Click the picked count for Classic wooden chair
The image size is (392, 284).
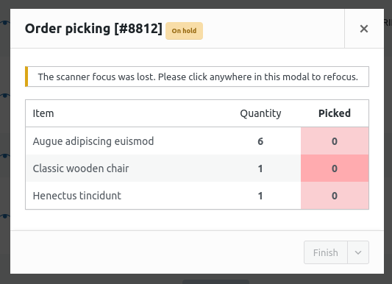point(335,168)
